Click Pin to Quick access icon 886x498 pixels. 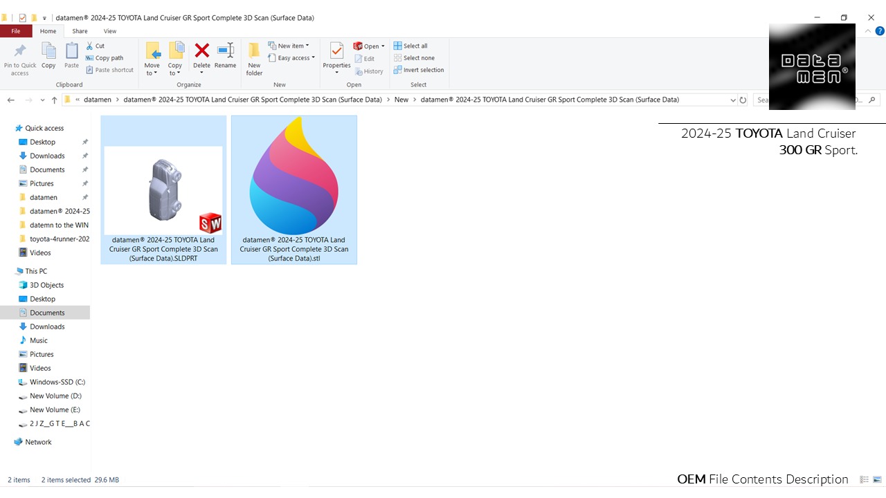pos(20,59)
